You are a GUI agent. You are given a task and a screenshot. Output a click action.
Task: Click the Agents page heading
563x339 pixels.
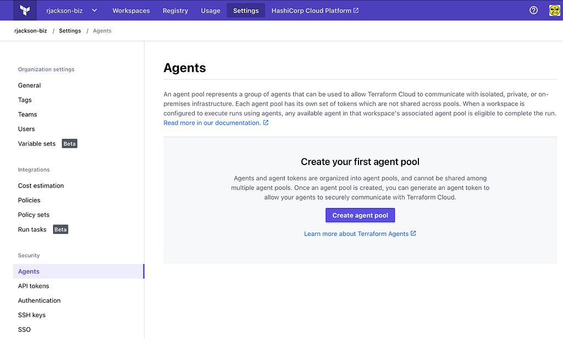(185, 67)
